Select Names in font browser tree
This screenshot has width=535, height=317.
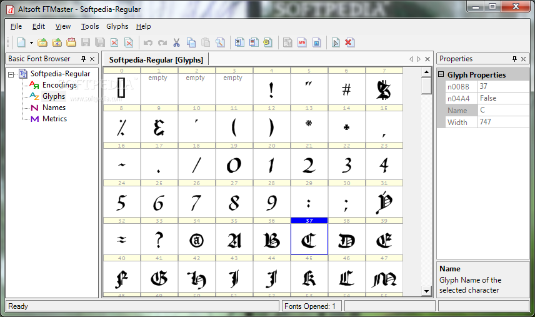pyautogui.click(x=54, y=108)
